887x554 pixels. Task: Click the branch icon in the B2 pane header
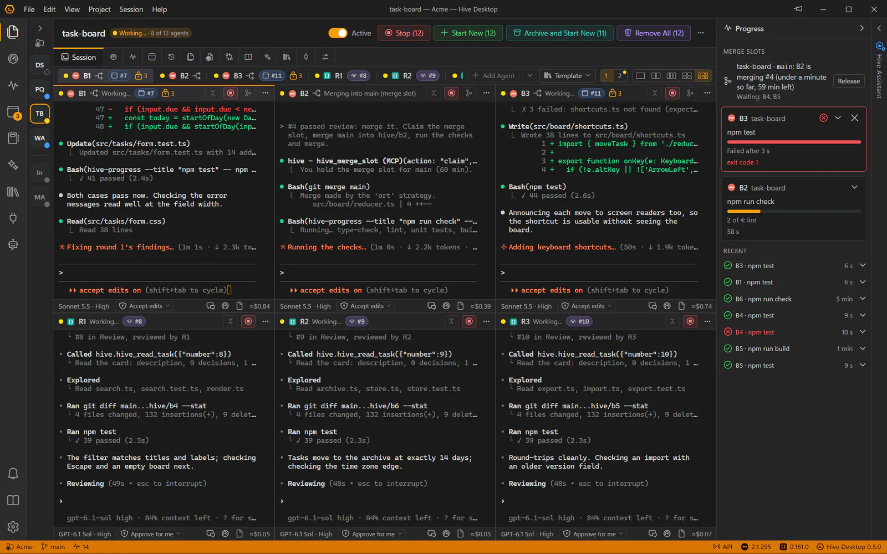click(x=469, y=93)
